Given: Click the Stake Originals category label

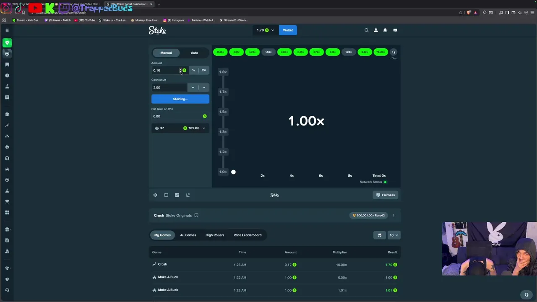Looking at the screenshot, I should point(179,216).
